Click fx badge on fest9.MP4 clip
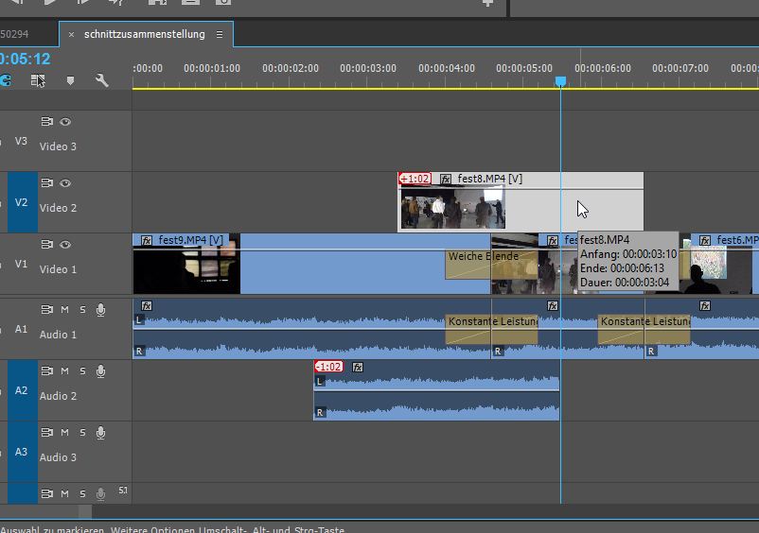 pos(147,240)
